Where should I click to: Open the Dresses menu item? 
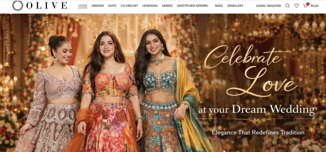point(98,6)
